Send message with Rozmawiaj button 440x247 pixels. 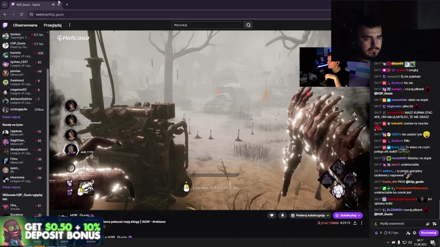coord(428,233)
